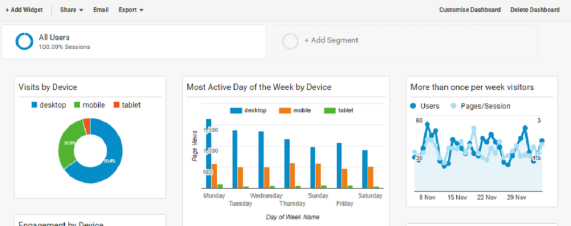
Task: Click the Email toolbar option
Action: 101,10
